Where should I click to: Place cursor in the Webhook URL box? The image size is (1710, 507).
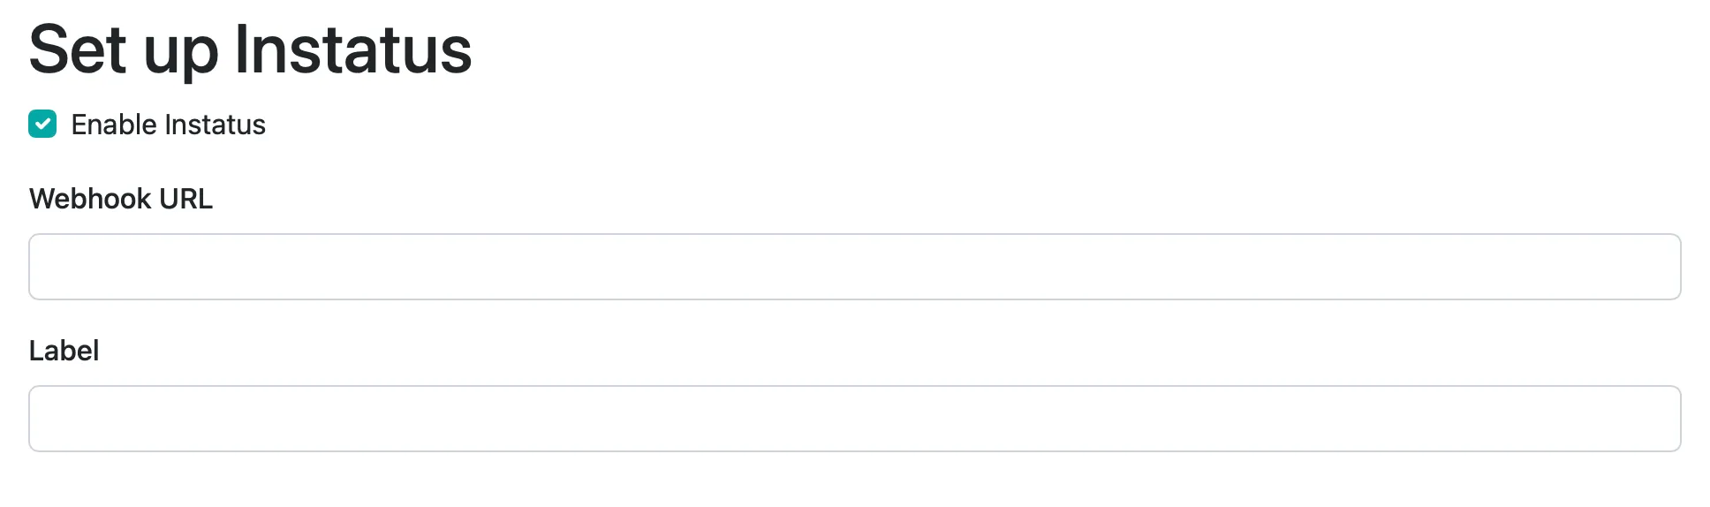854,267
